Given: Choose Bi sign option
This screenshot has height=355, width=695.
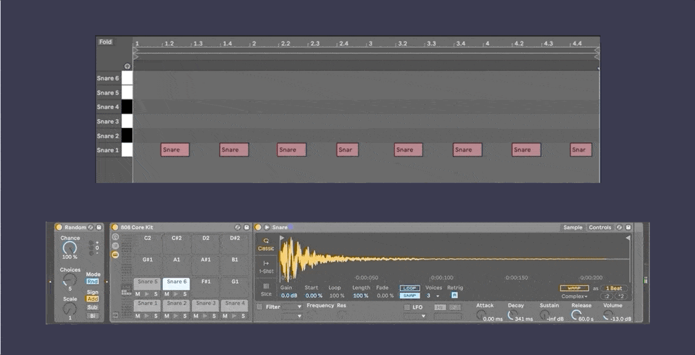Looking at the screenshot, I should click(x=93, y=316).
